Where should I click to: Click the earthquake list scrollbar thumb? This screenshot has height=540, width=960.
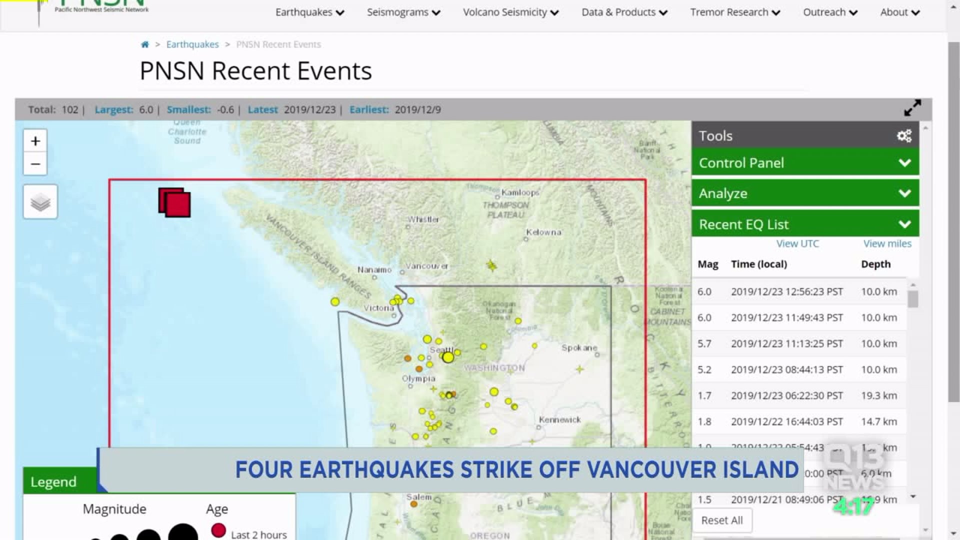[913, 299]
